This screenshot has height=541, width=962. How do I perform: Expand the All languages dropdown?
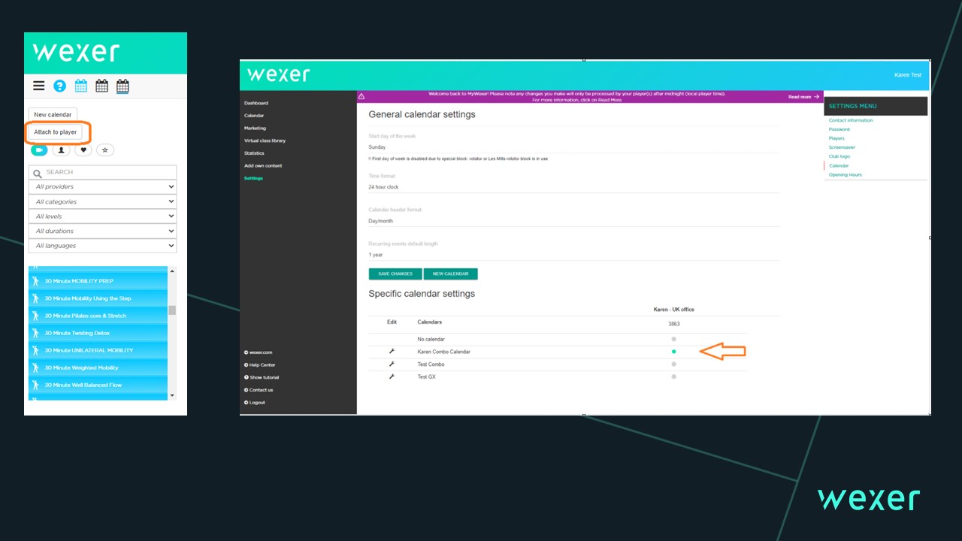pyautogui.click(x=102, y=246)
